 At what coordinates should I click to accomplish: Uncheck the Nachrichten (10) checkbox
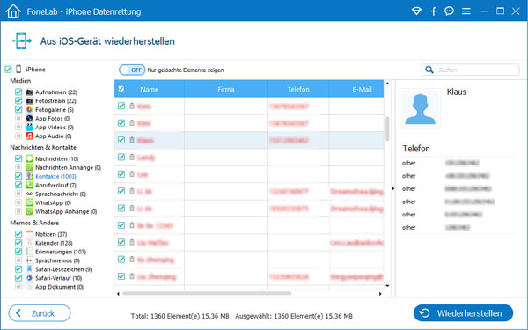[x=18, y=158]
